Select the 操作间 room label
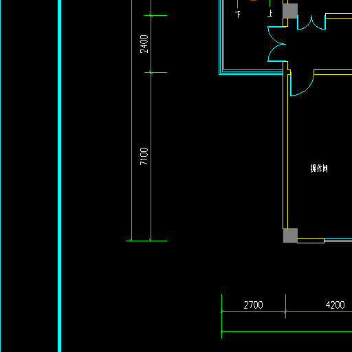This screenshot has width=352, height=352. (319, 168)
